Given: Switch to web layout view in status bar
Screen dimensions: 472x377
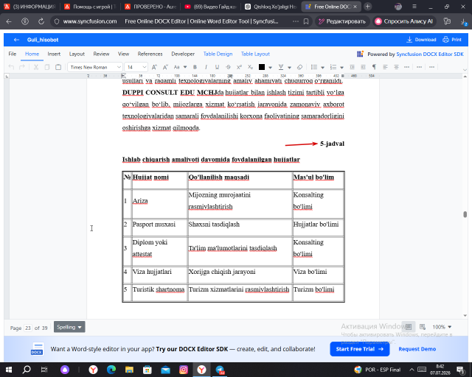Looking at the screenshot, I should (x=423, y=327).
